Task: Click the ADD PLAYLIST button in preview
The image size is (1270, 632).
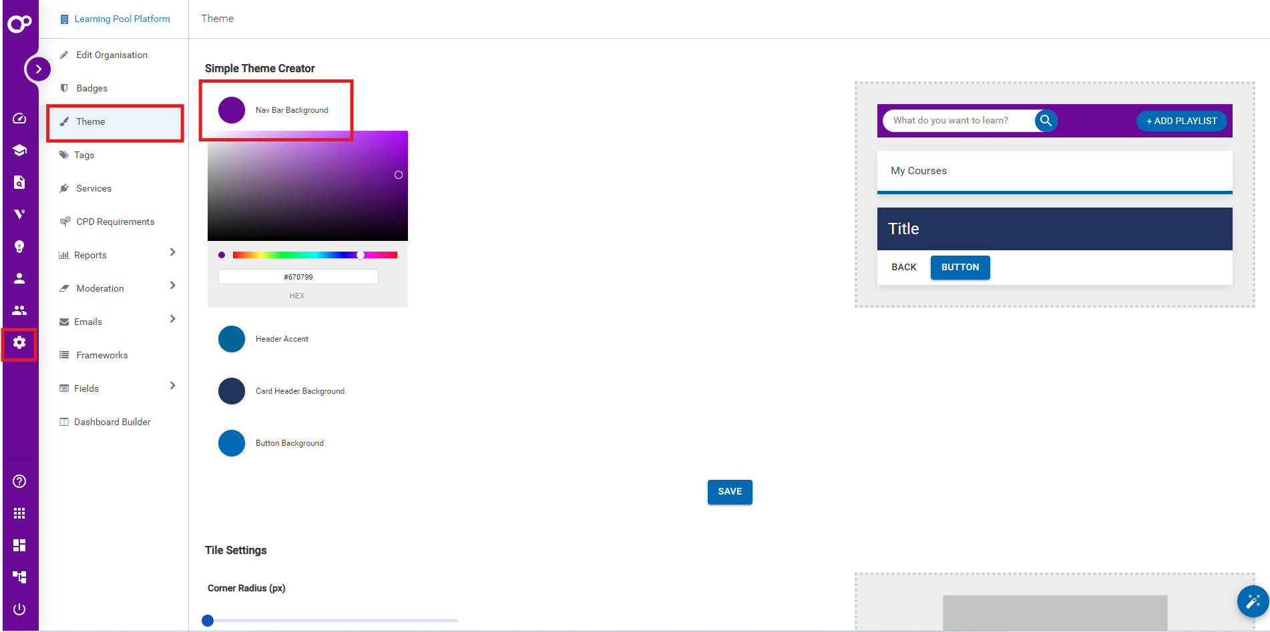Action: pos(1181,121)
